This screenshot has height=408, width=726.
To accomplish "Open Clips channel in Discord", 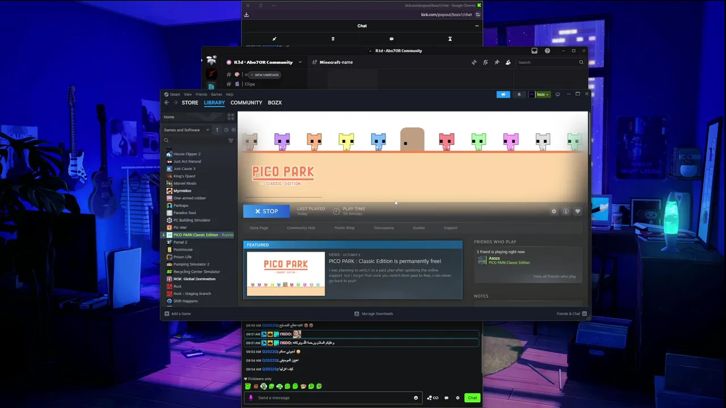I will tap(250, 84).
